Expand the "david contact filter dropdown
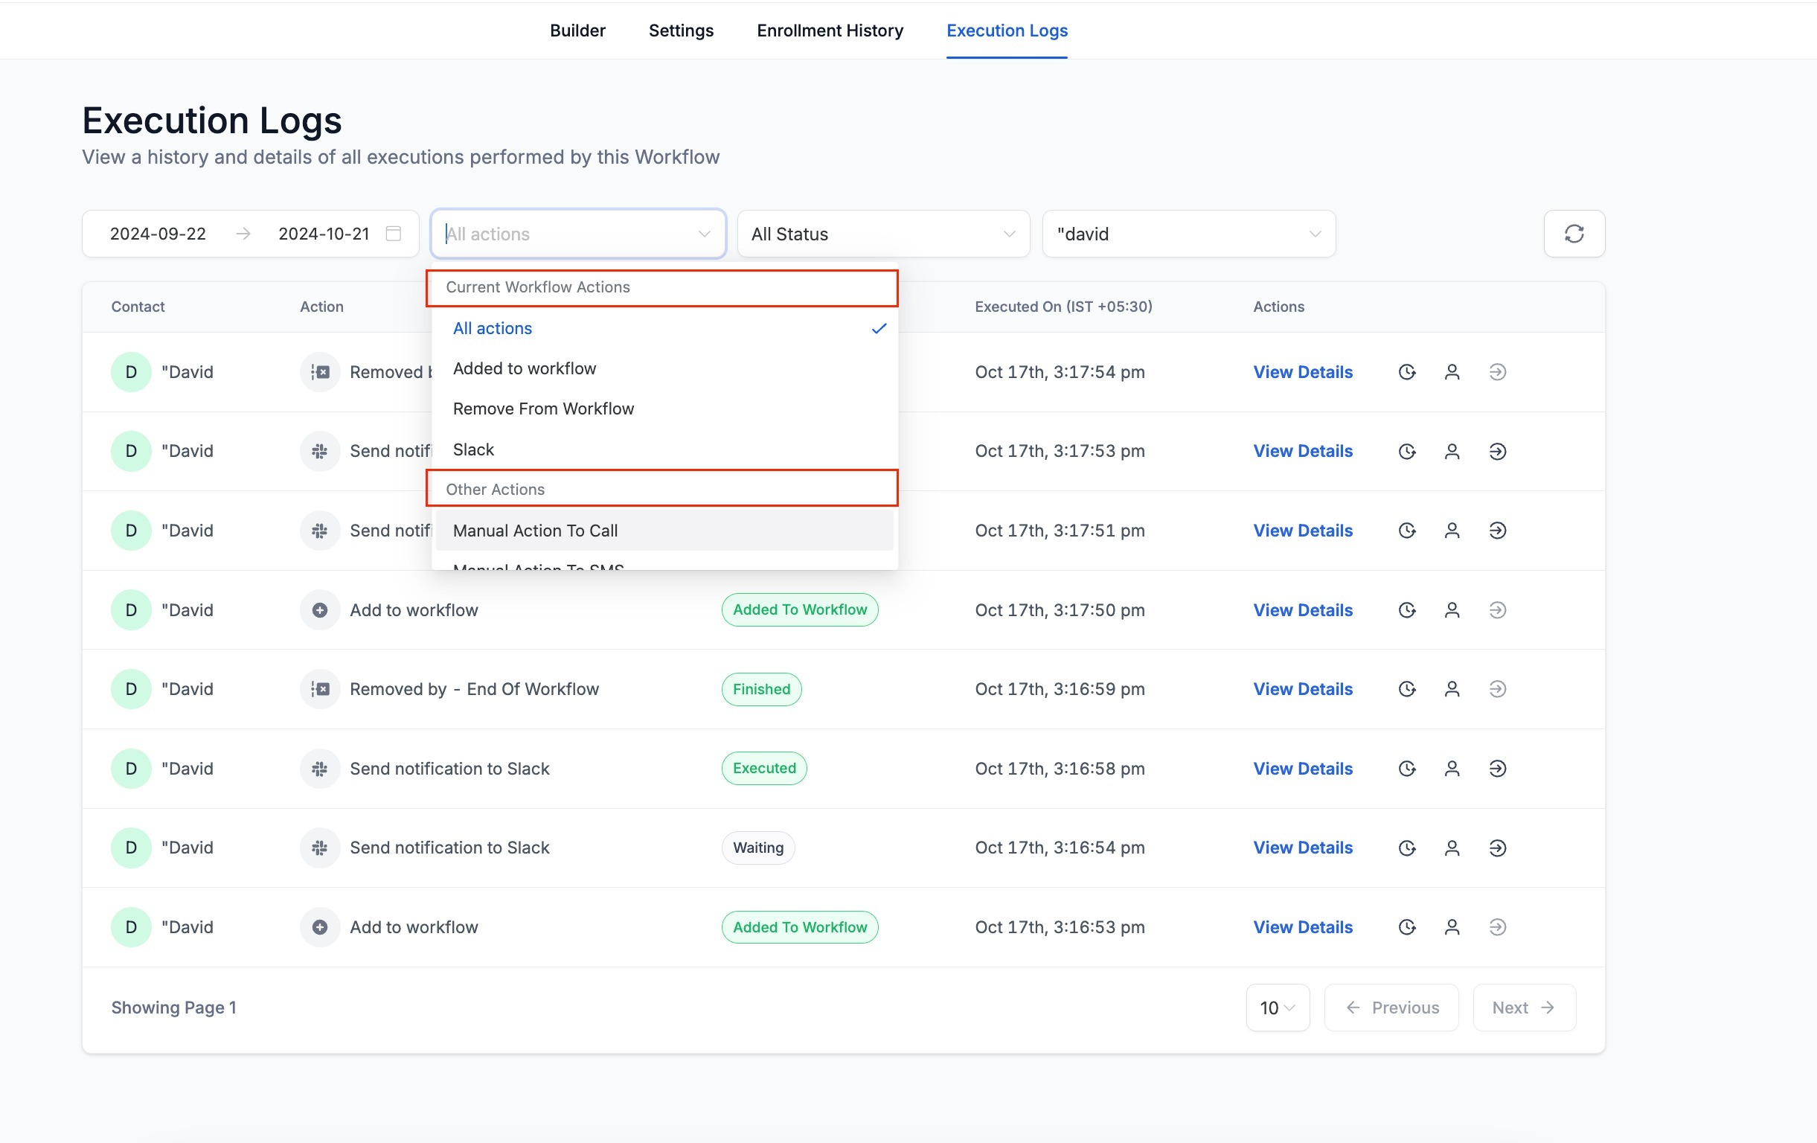 pyautogui.click(x=1188, y=234)
